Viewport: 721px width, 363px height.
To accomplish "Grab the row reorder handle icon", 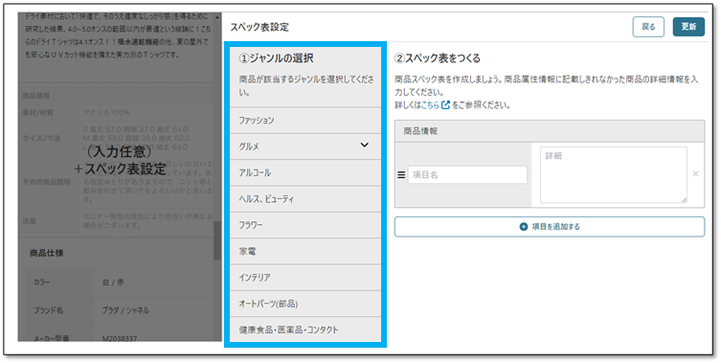I will pos(401,175).
